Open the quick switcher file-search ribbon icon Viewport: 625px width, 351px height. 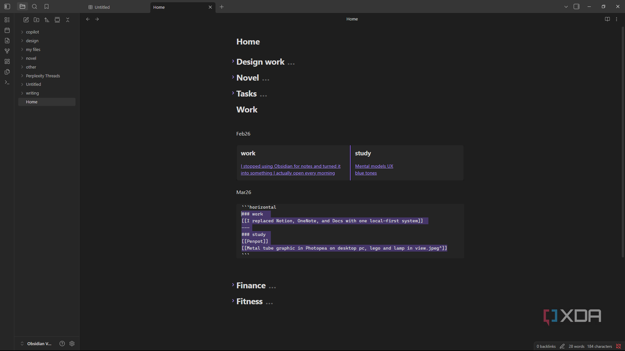pos(7,40)
